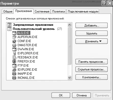Viewport: 113px width, 100px height.
Task: Select AUPDRUN.EXE entry
Action: coord(28,37)
